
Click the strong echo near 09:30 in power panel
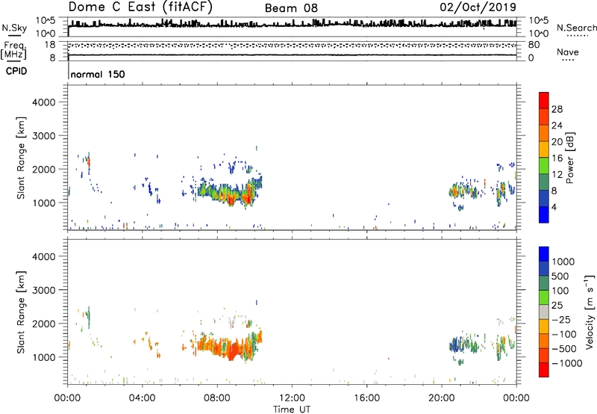(x=248, y=195)
